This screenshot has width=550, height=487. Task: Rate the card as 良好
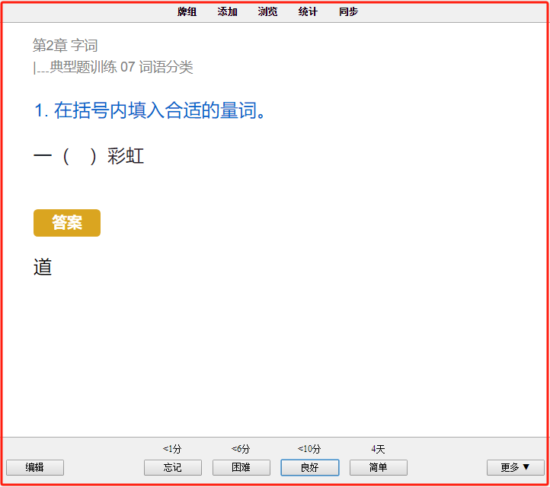pos(310,467)
